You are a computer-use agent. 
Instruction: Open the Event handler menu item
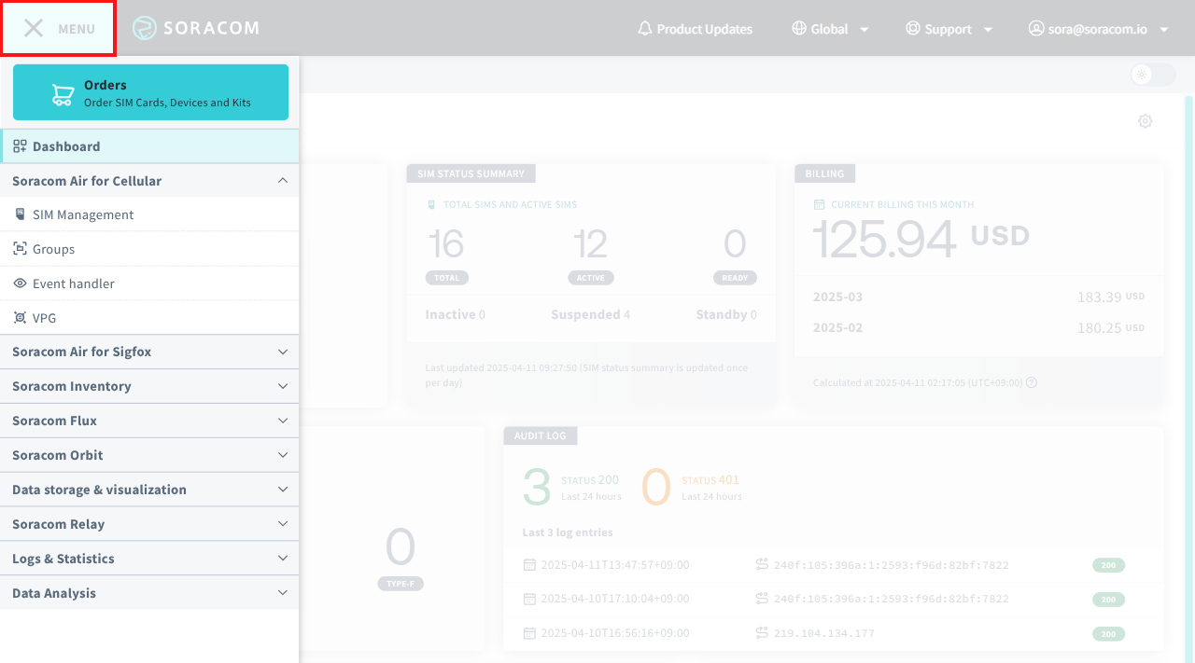[x=73, y=283]
